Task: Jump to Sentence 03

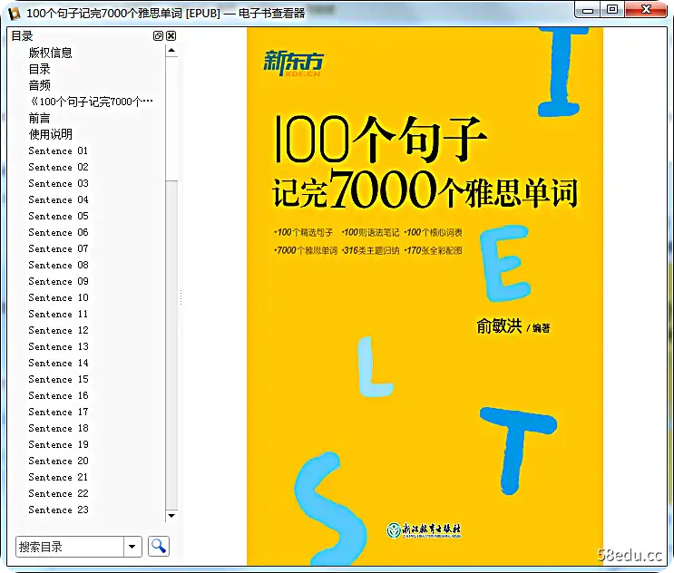Action: click(x=58, y=183)
